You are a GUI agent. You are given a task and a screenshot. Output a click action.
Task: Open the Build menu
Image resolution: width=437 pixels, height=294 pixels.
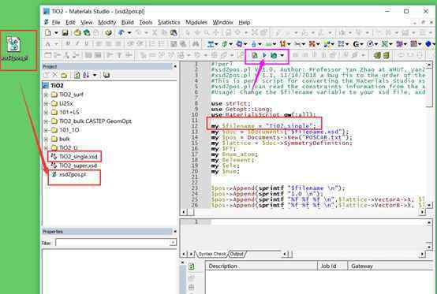click(x=127, y=22)
